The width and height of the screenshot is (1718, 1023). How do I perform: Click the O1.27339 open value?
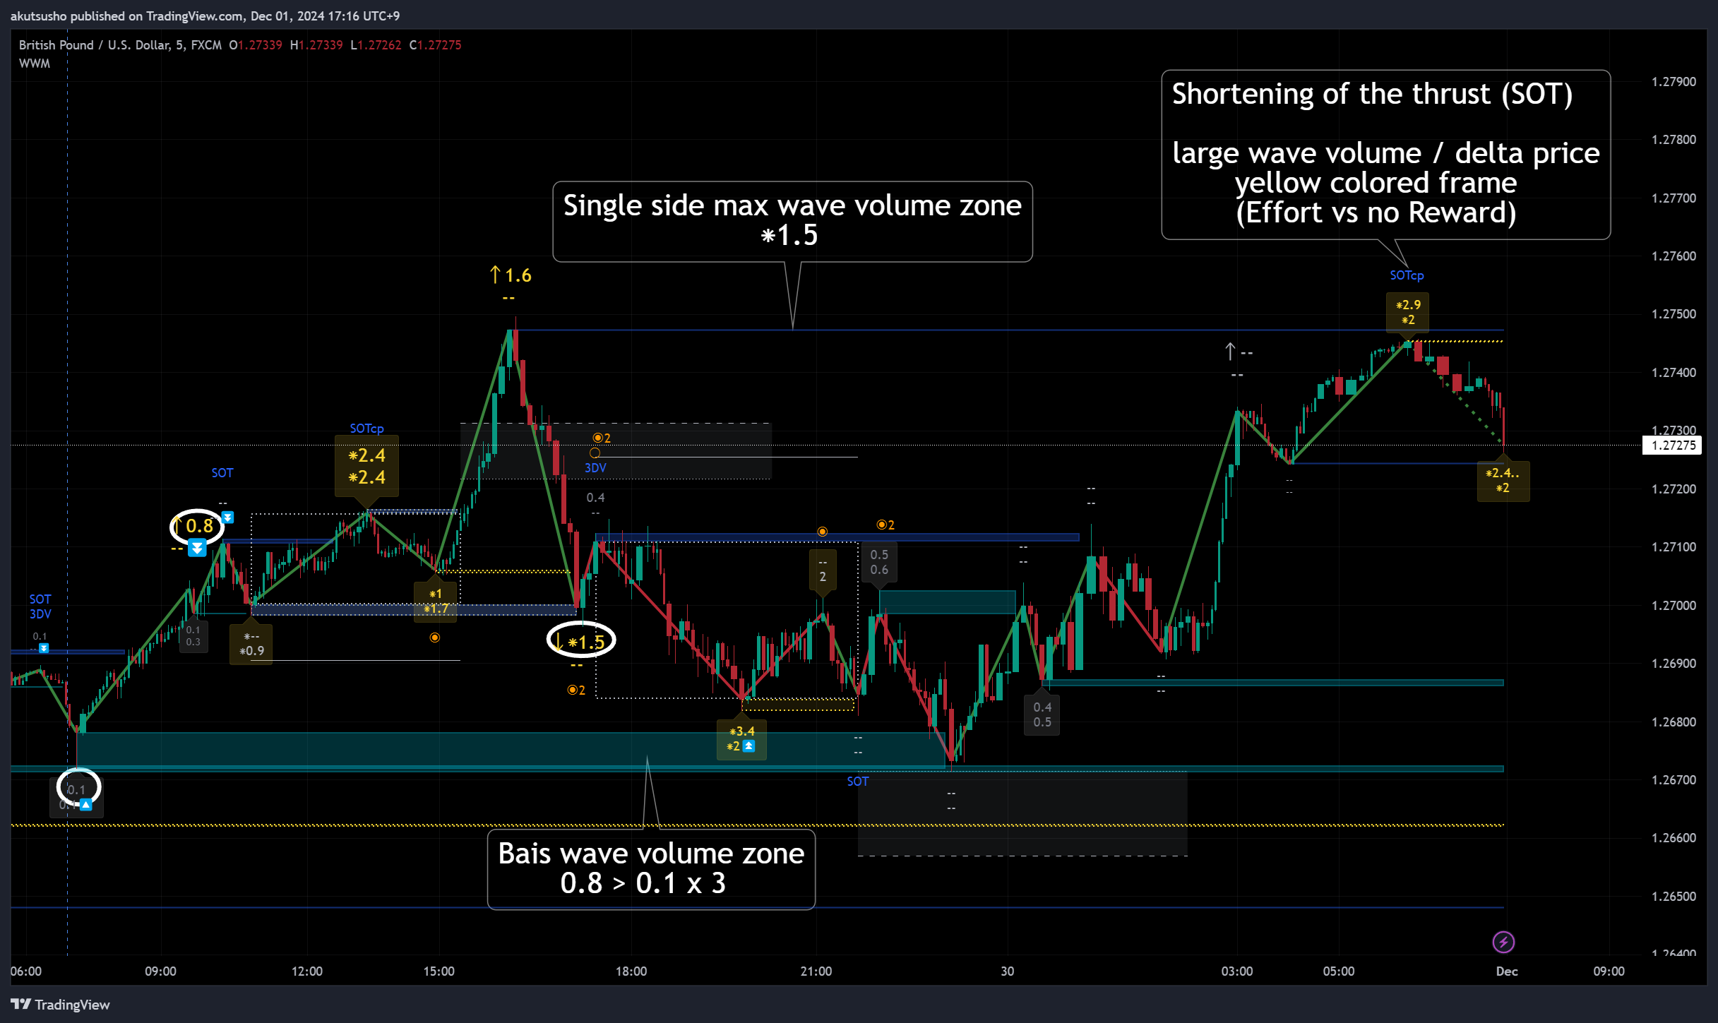coord(255,44)
